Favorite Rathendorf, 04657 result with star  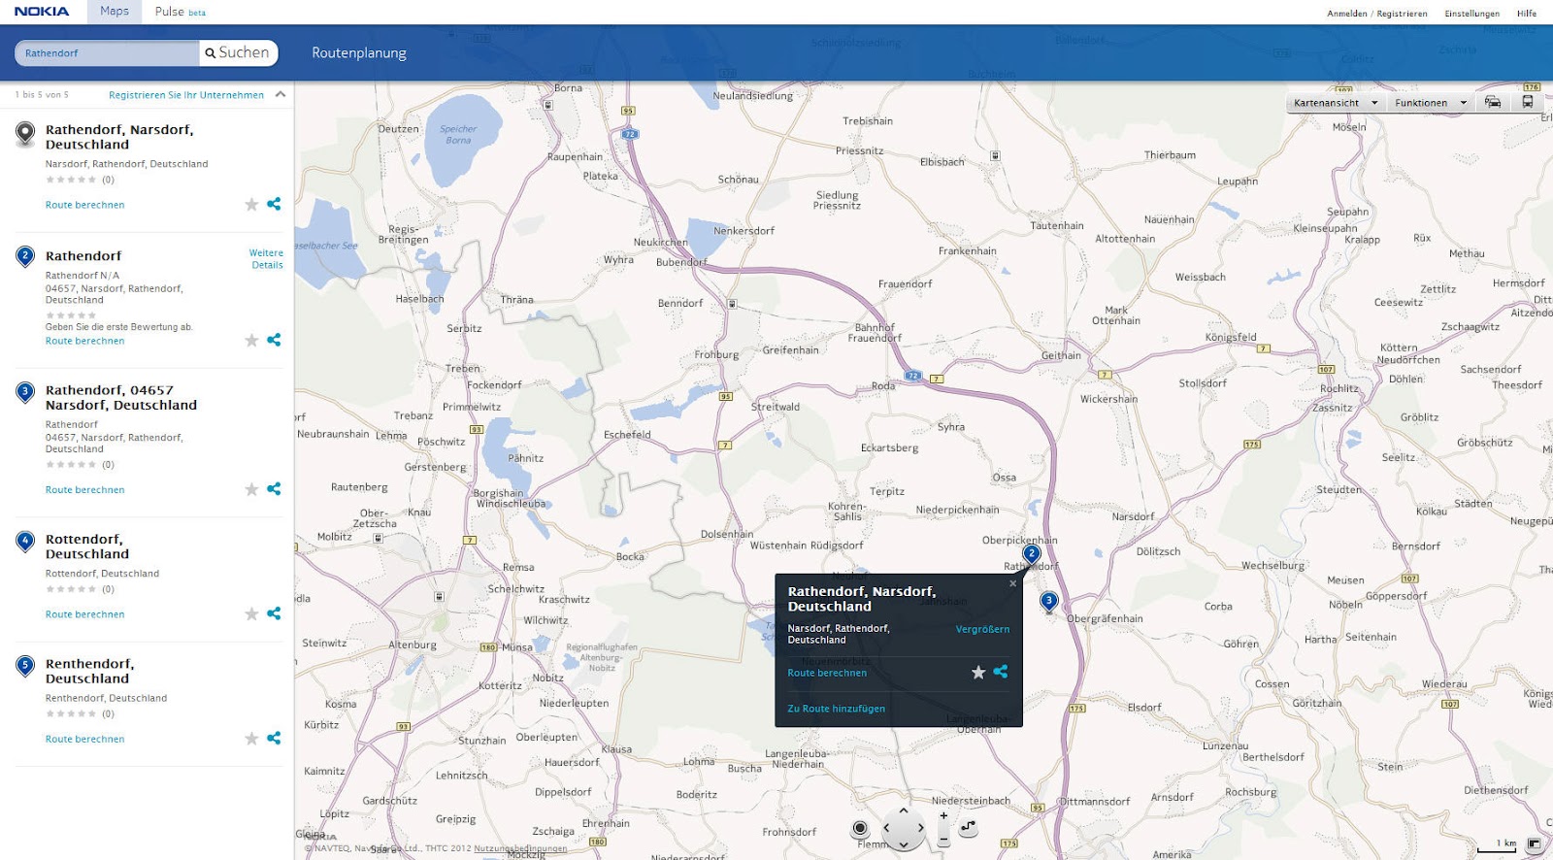[x=251, y=489]
